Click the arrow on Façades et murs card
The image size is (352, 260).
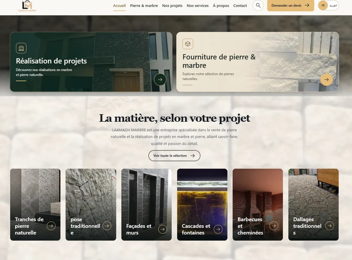(163, 229)
